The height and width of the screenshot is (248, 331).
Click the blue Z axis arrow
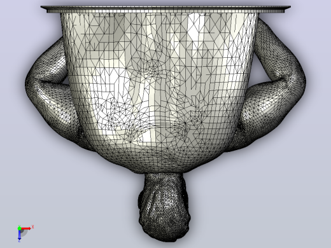tap(19, 235)
